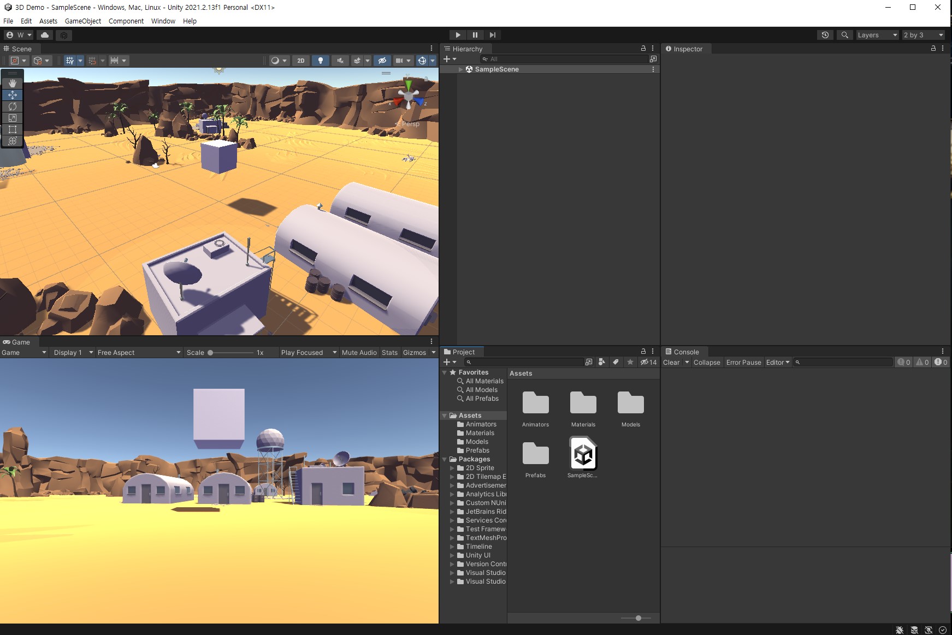
Task: Toggle Error Pause in Console
Action: click(743, 363)
